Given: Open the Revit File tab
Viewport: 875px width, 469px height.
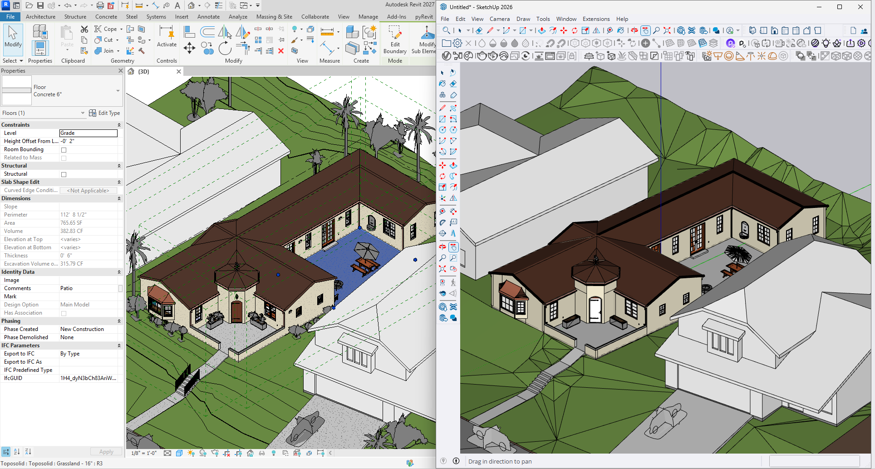Looking at the screenshot, I should pyautogui.click(x=10, y=17).
